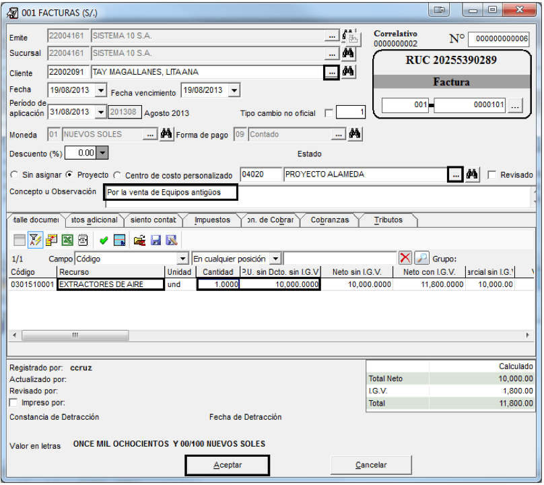Check the Revisado checkbox
Viewport: 544px width, 485px height.
492,175
